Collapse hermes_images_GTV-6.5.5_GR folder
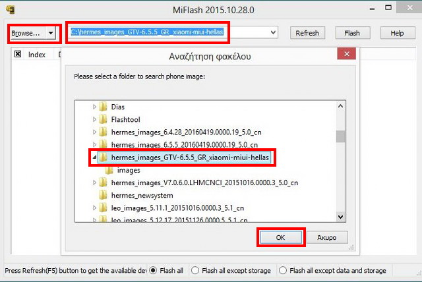This screenshot has height=282, width=422. click(94, 157)
